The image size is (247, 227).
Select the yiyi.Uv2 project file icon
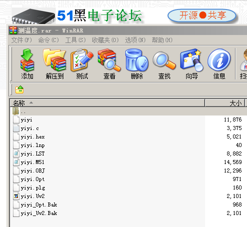pos(16,196)
